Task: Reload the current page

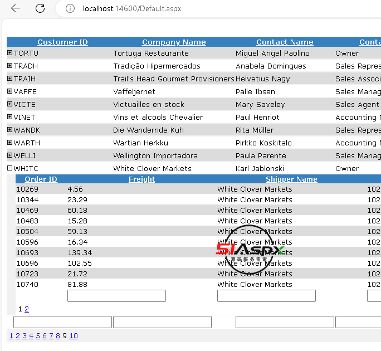Action: coord(40,8)
